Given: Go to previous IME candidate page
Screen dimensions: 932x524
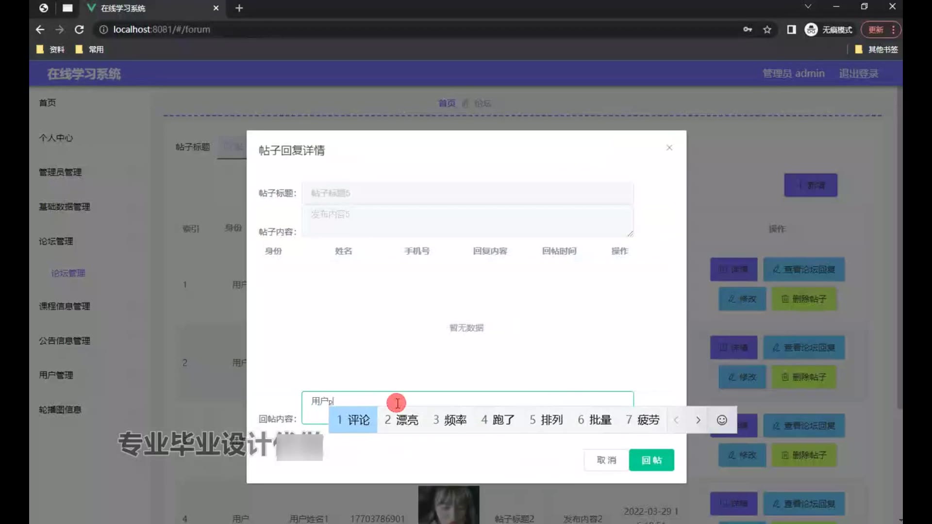Looking at the screenshot, I should coord(676,420).
